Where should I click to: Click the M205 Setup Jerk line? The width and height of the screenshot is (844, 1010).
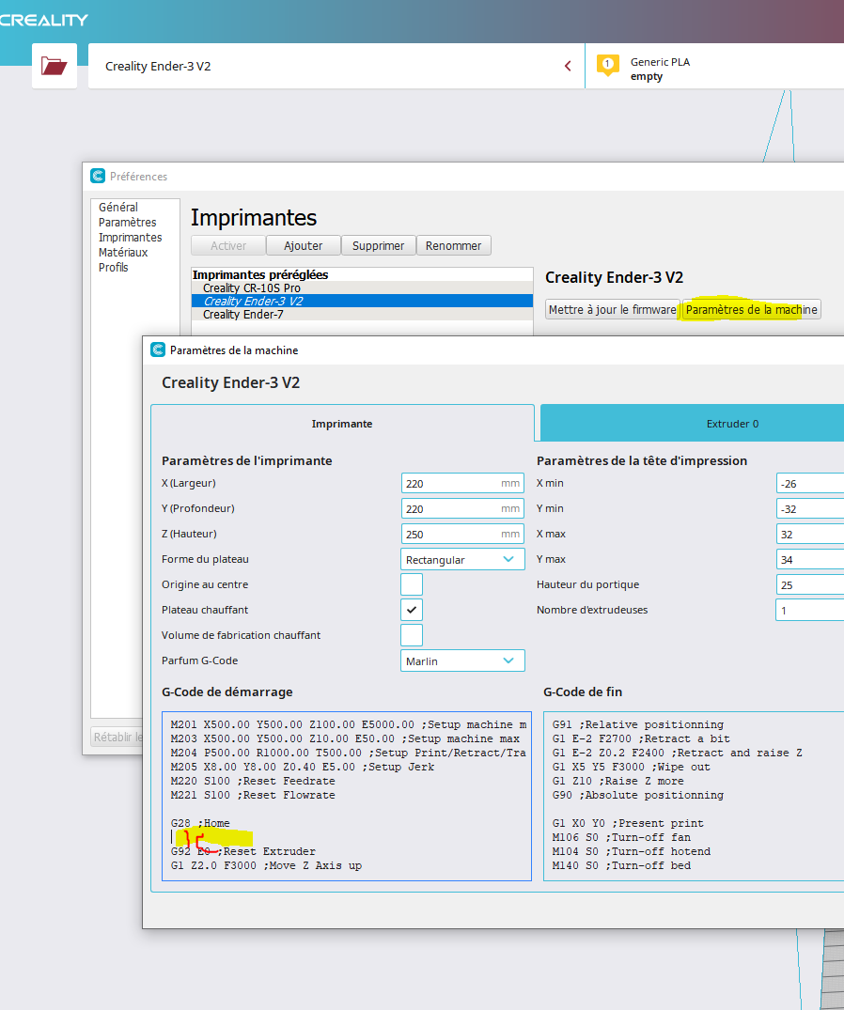click(x=302, y=767)
